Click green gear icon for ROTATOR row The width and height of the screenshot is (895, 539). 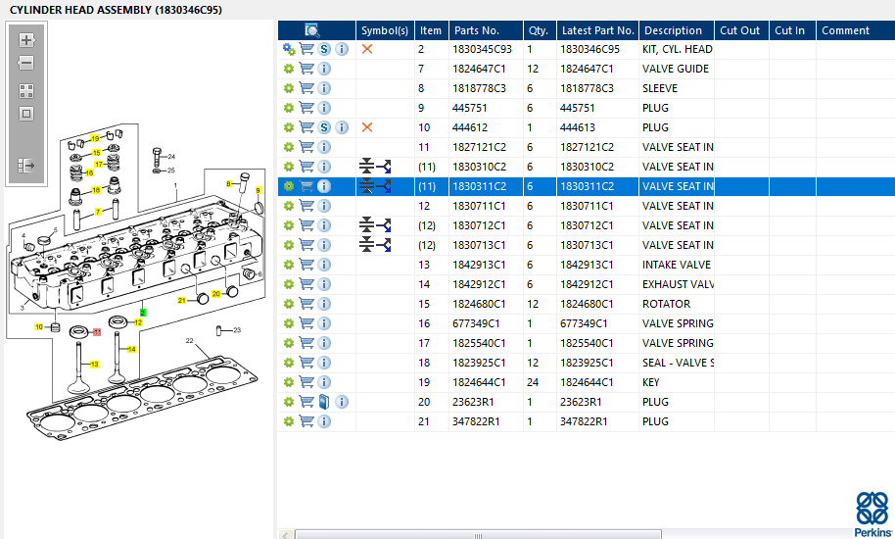pyautogui.click(x=288, y=304)
